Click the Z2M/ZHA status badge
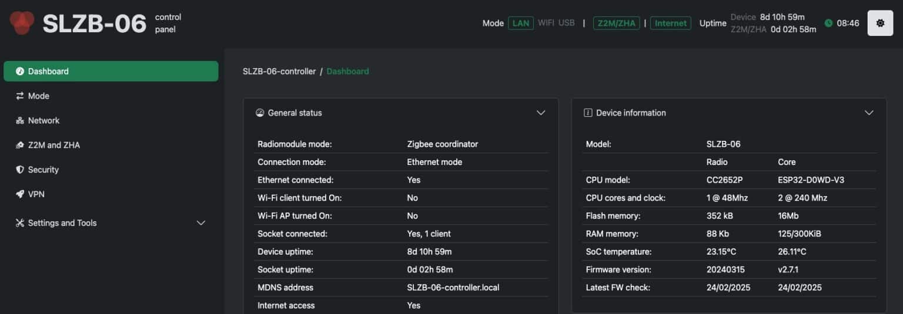 pyautogui.click(x=616, y=23)
